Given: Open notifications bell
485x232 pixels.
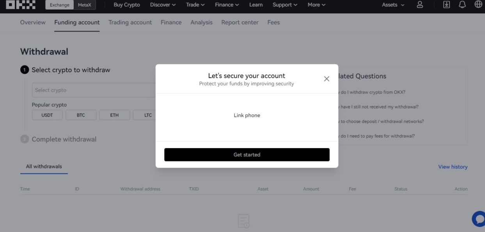Looking at the screenshot, I should (x=462, y=5).
